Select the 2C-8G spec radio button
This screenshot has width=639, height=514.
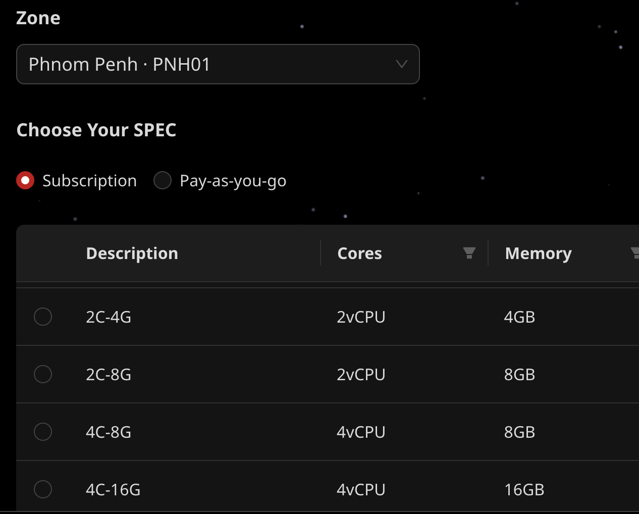click(x=43, y=374)
